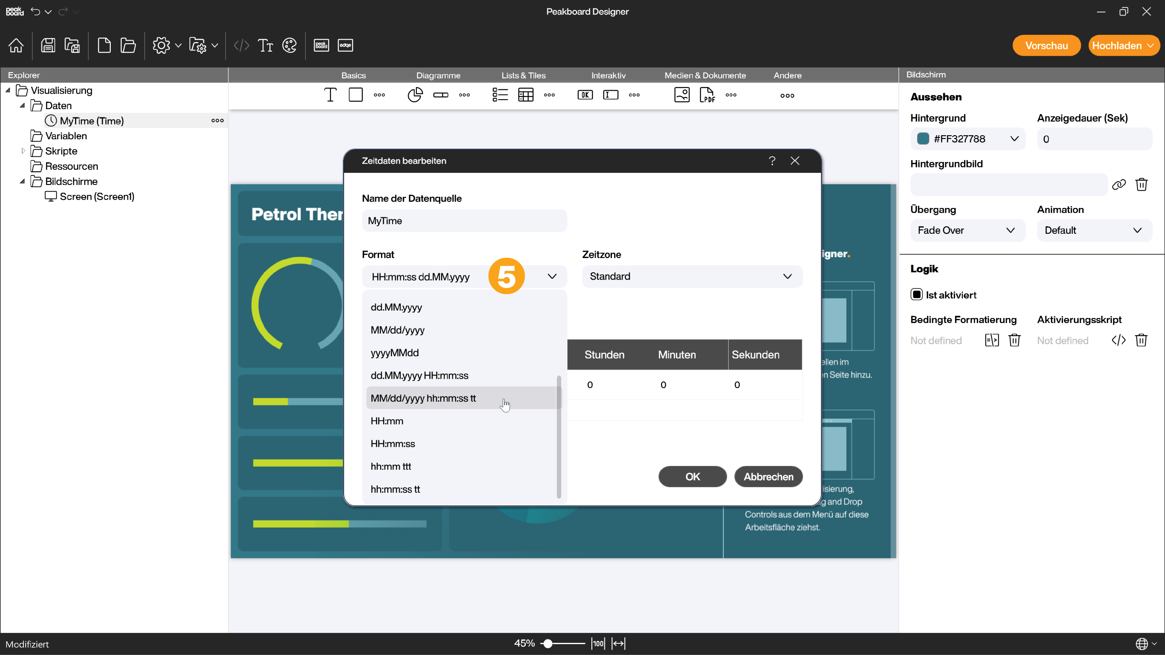This screenshot has height=655, width=1165.
Task: Insert a PDF document control
Action: pos(707,95)
